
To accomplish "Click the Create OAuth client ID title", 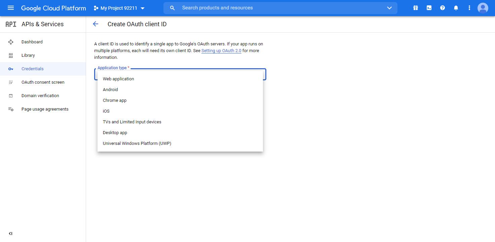I will coord(137,24).
